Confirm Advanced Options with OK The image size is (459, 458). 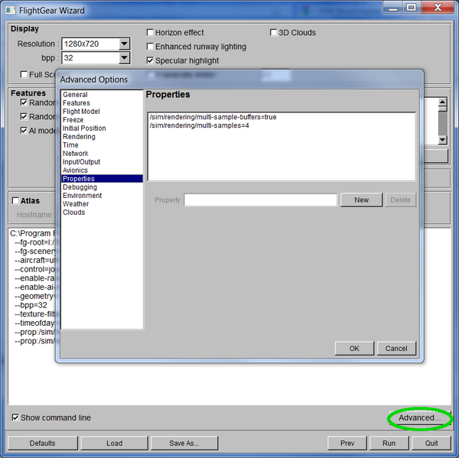[x=354, y=349]
